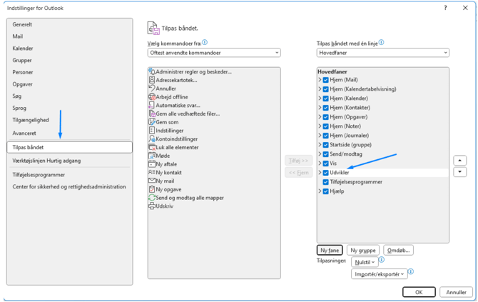Uncheck the Udvikler tab checkbox
This screenshot has height=302, width=478.
coord(326,173)
